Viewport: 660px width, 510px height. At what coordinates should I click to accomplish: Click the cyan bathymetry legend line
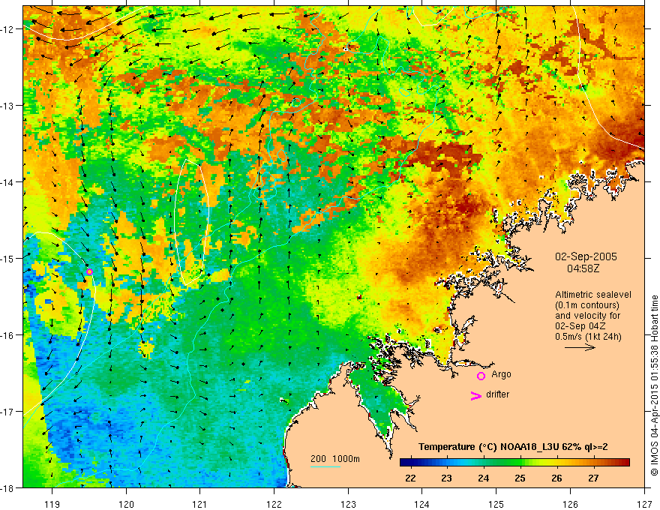pos(325,466)
